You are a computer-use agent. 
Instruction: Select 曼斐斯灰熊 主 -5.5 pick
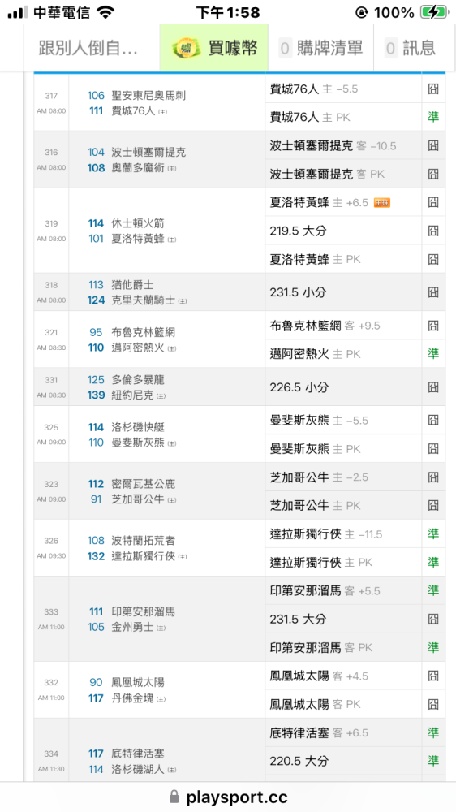[x=344, y=421]
